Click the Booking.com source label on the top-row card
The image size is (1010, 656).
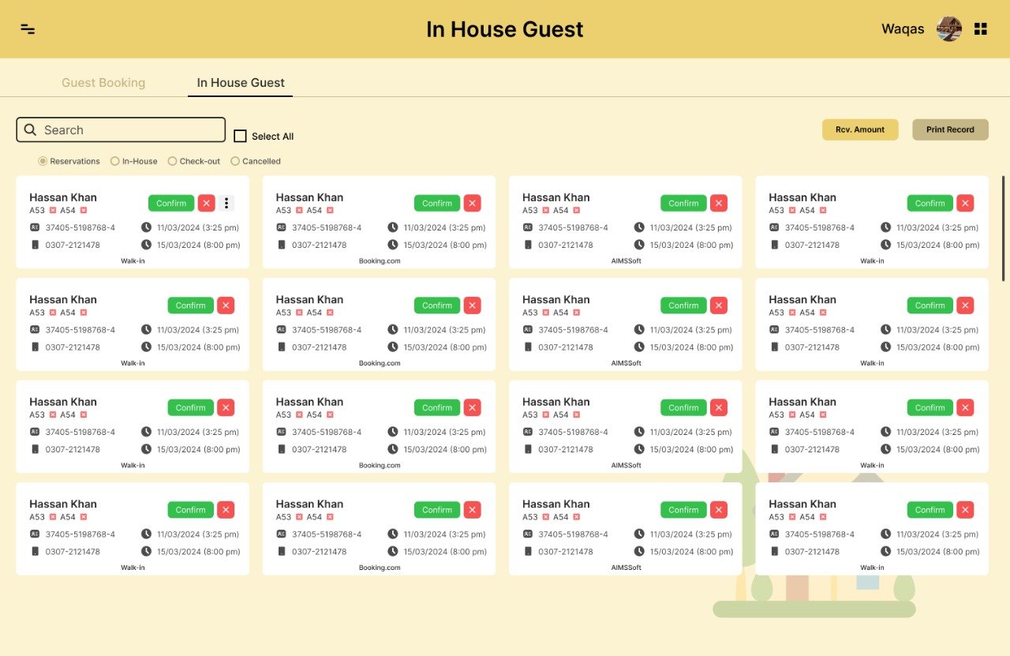click(380, 261)
